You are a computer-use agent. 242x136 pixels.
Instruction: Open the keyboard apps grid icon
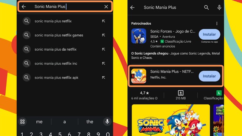22,122
